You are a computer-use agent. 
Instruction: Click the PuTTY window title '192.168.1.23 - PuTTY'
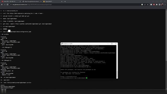click(x=68, y=44)
